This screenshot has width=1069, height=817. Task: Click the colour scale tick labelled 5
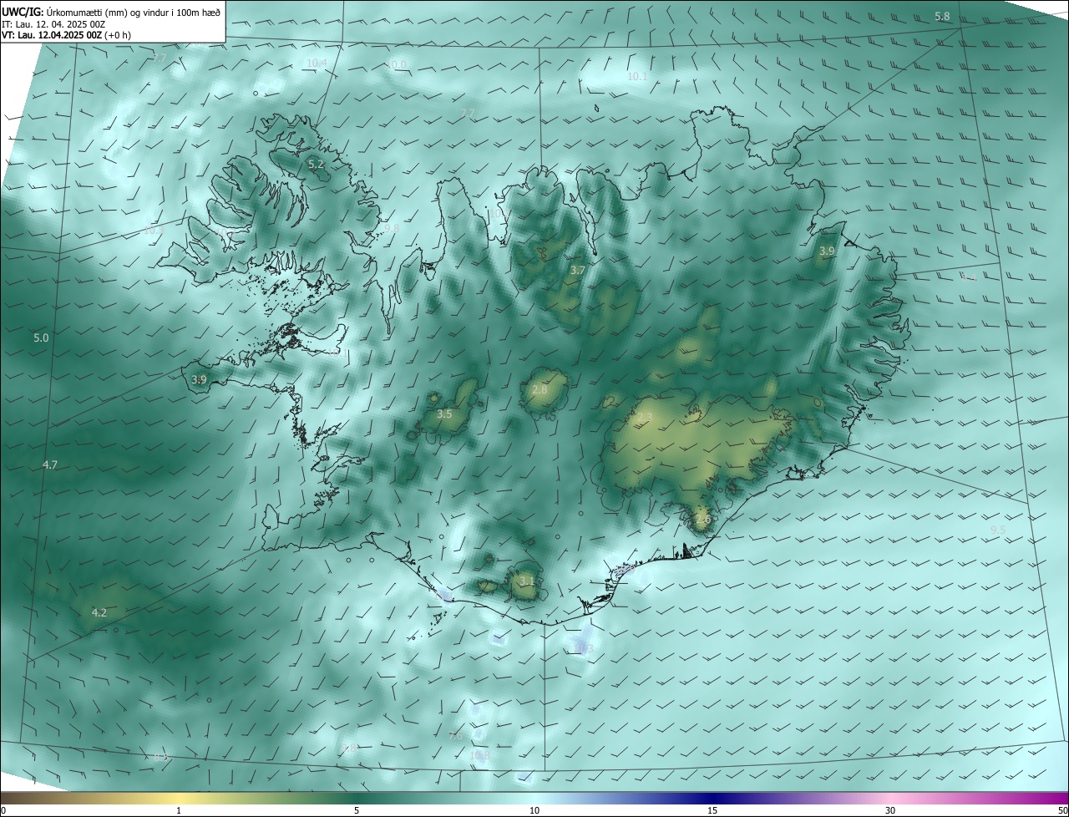coord(357,810)
